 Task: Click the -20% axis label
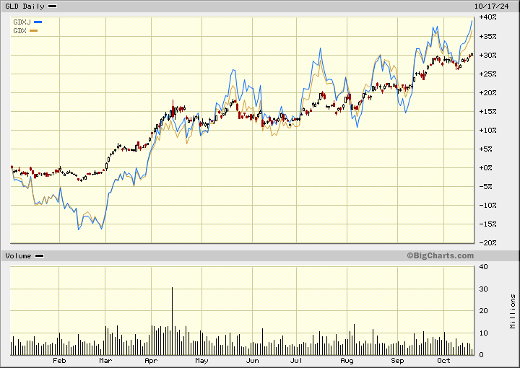487,242
